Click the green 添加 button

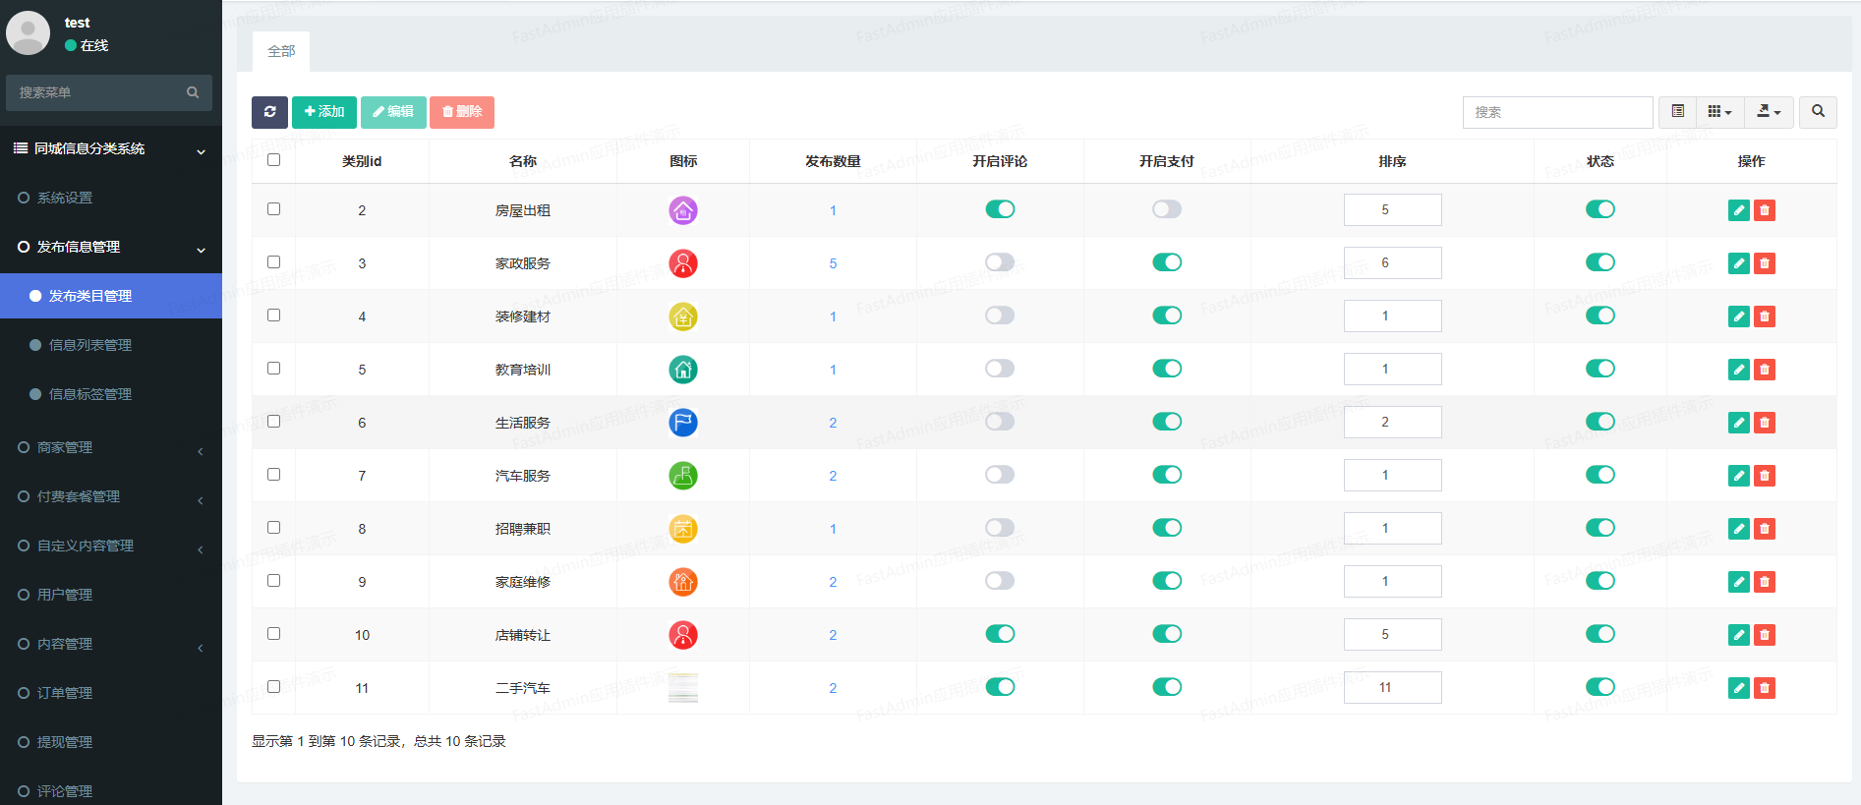[324, 112]
